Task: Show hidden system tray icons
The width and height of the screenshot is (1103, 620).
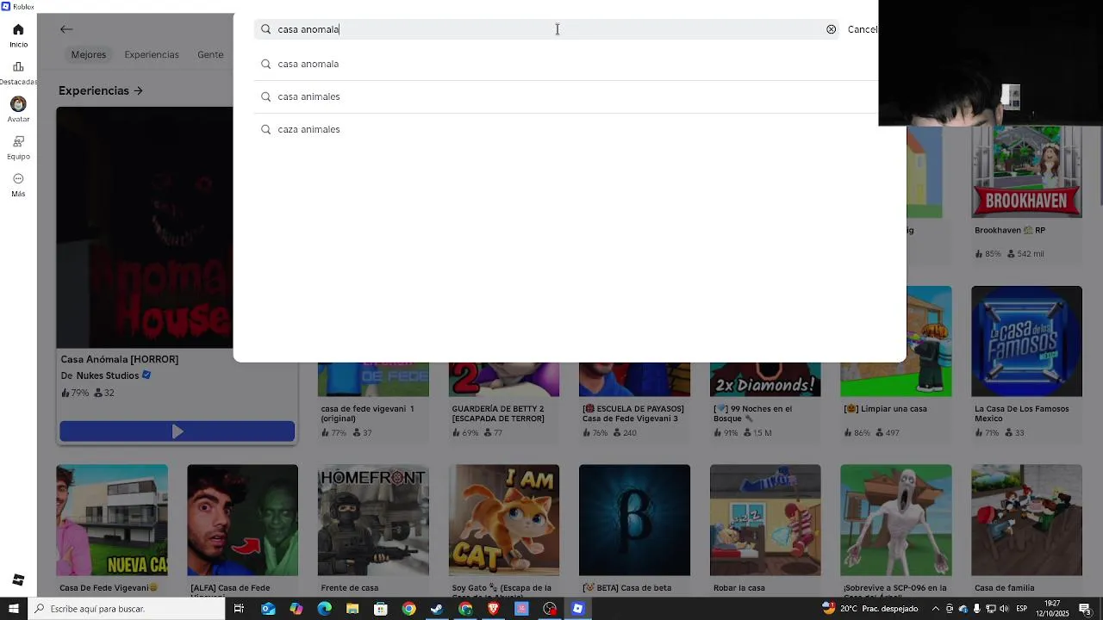Action: coord(936,609)
